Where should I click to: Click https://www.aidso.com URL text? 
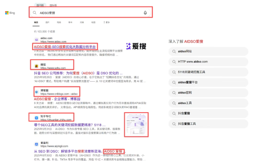coord(53,41)
